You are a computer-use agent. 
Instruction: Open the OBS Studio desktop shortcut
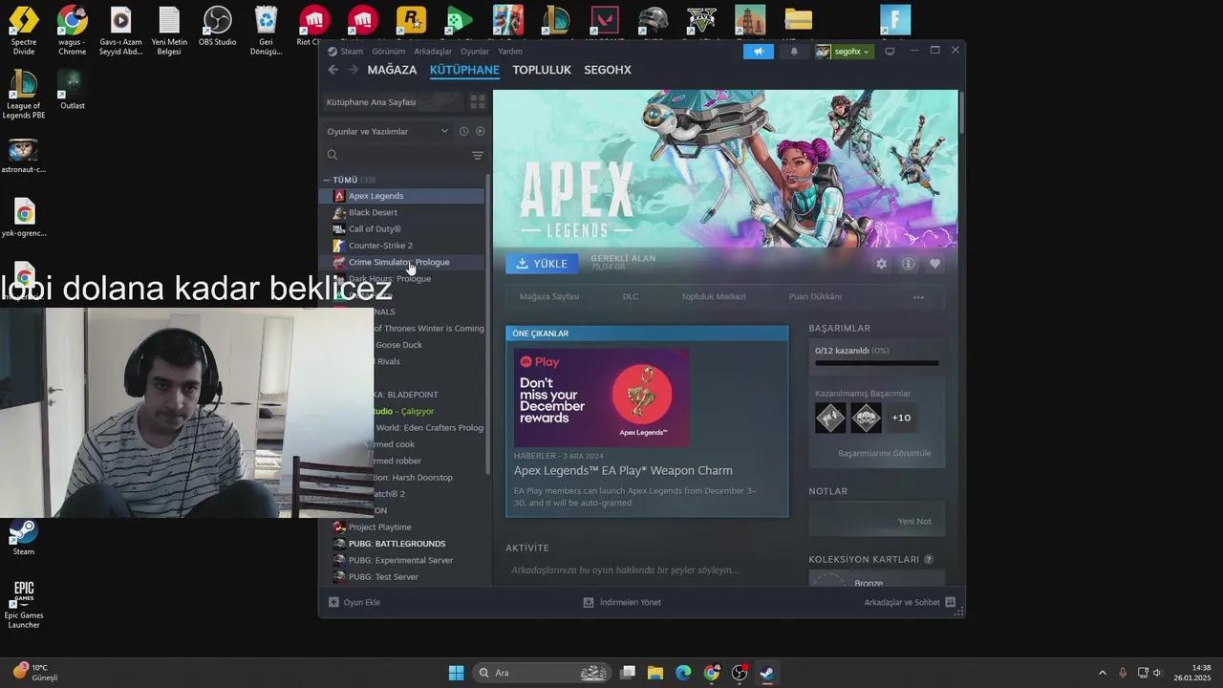click(218, 27)
